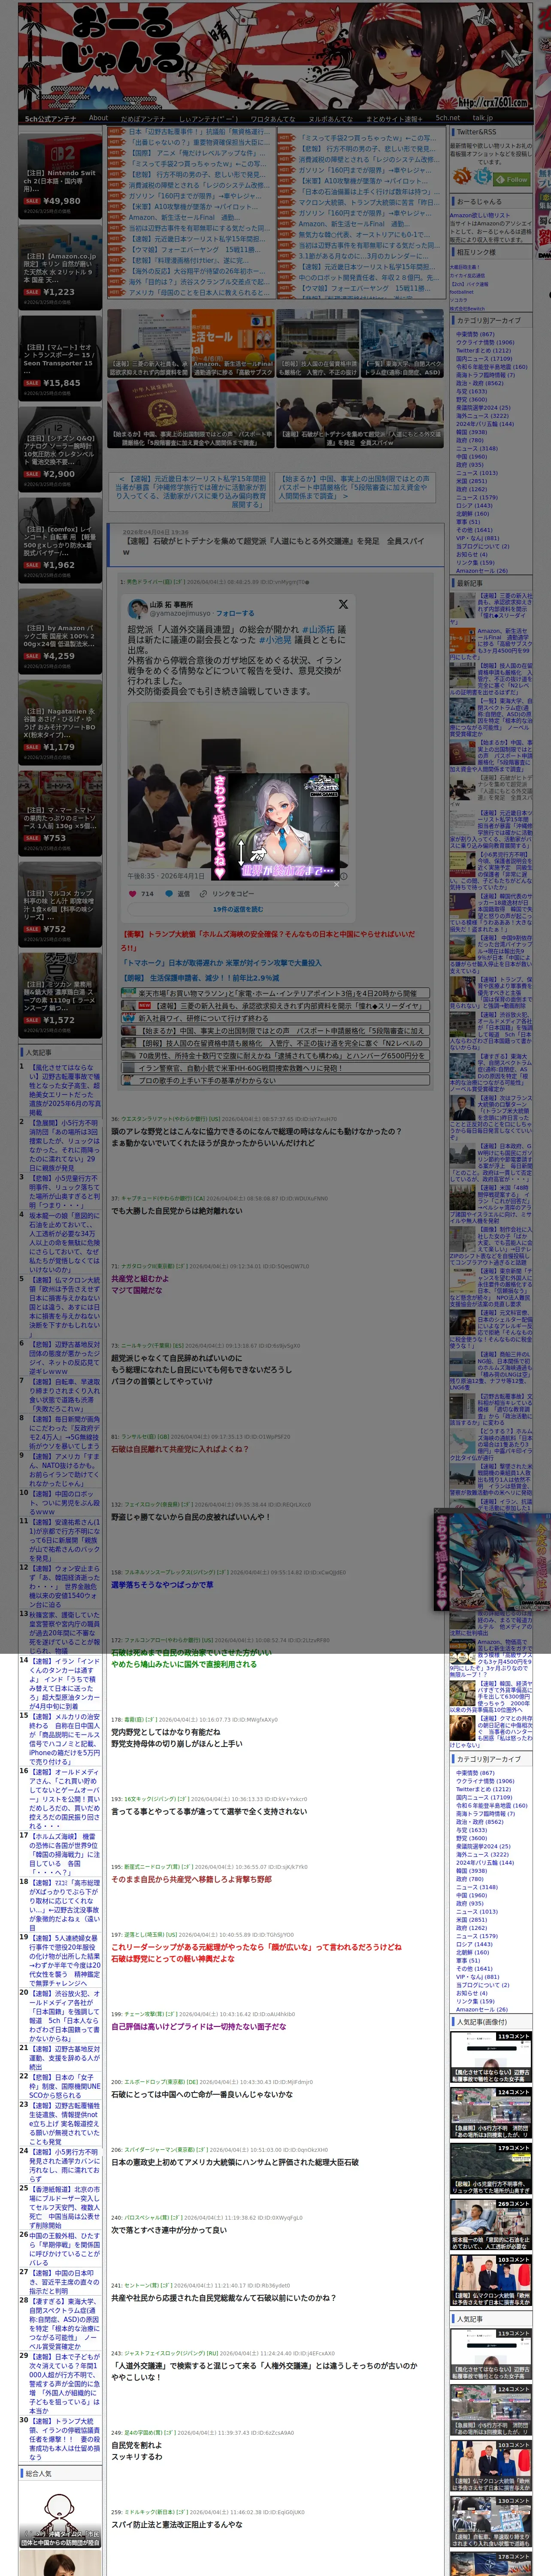Click the comment でも大勝した自民党からは絶対離れない
This screenshot has height=2576, width=551.
pos(176,1211)
